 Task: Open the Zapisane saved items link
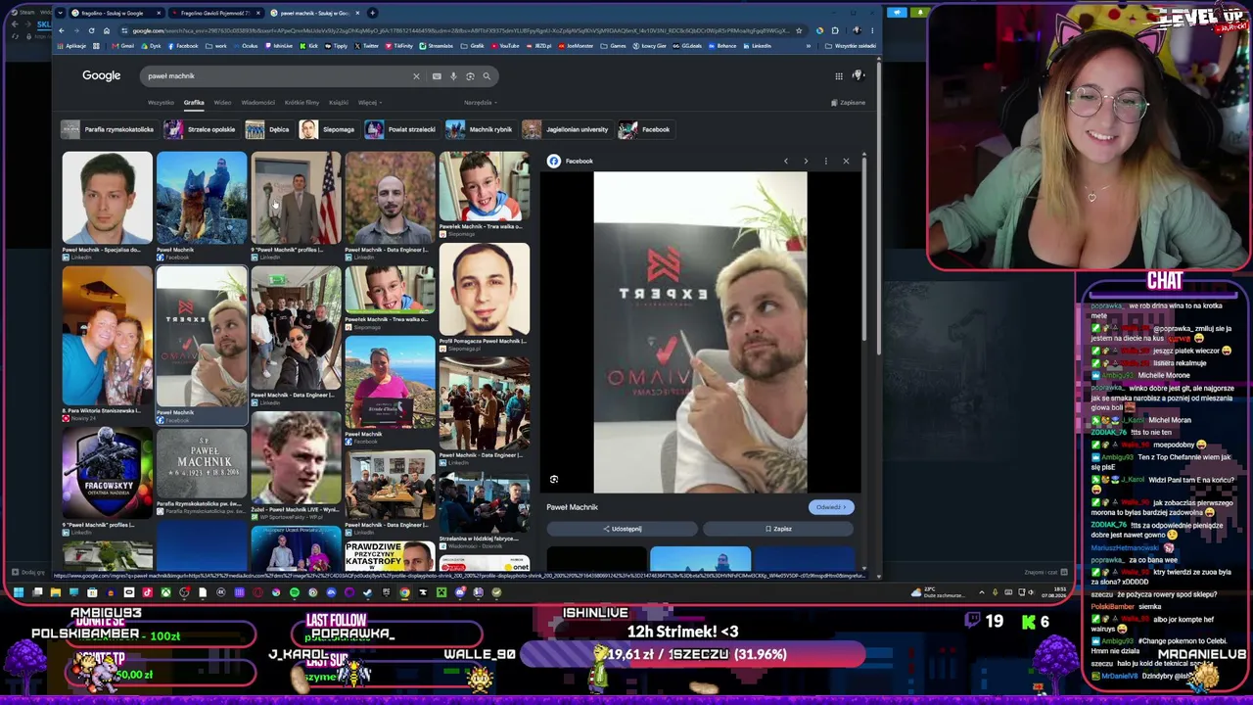click(848, 103)
